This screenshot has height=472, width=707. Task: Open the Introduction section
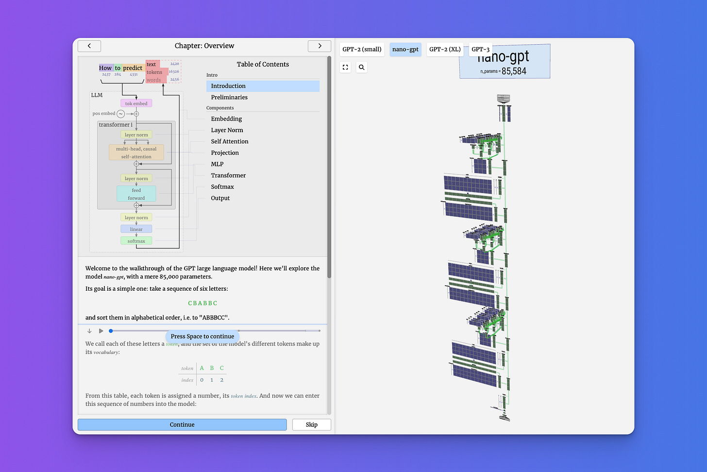click(x=263, y=86)
